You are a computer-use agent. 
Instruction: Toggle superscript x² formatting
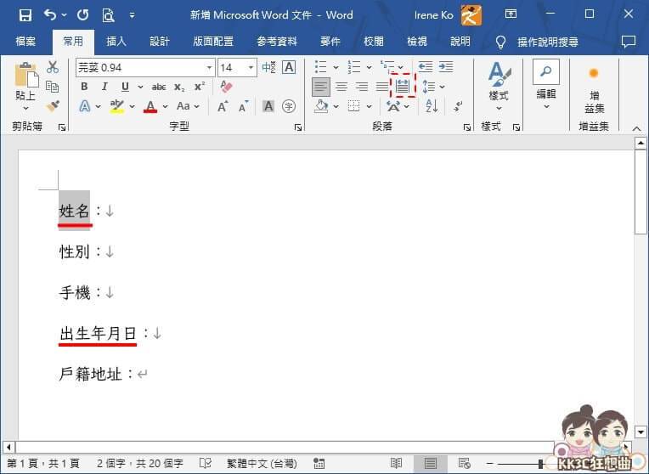point(200,87)
